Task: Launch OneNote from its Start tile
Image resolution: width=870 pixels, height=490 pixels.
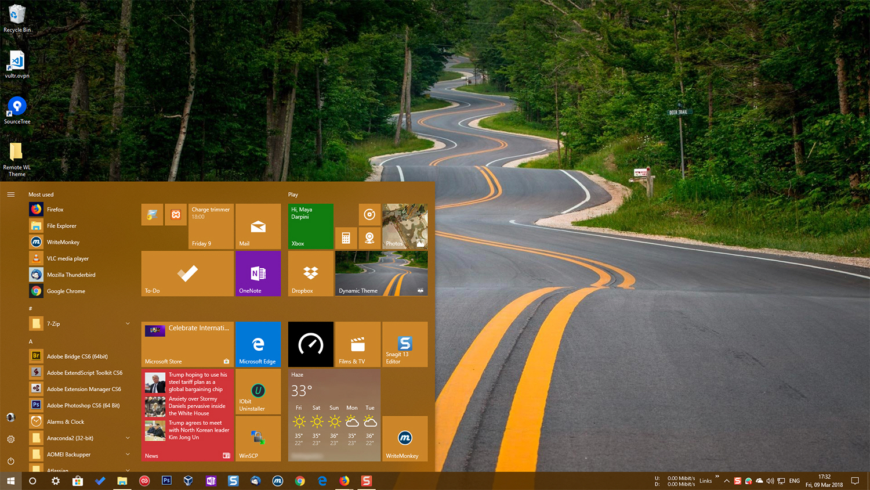Action: [x=258, y=273]
